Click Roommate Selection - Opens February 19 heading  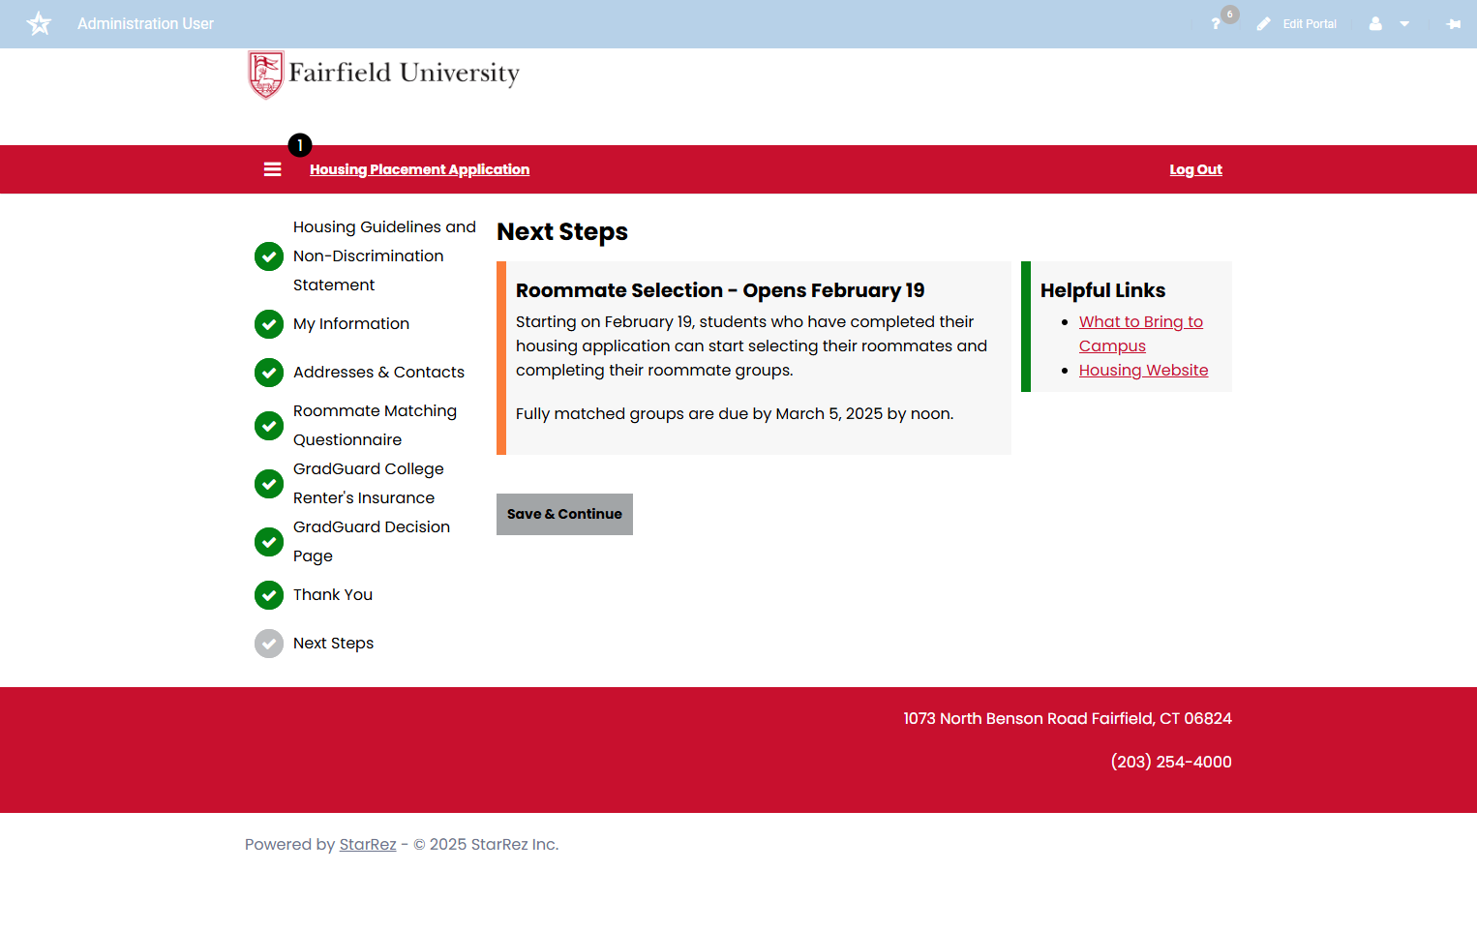(x=720, y=290)
